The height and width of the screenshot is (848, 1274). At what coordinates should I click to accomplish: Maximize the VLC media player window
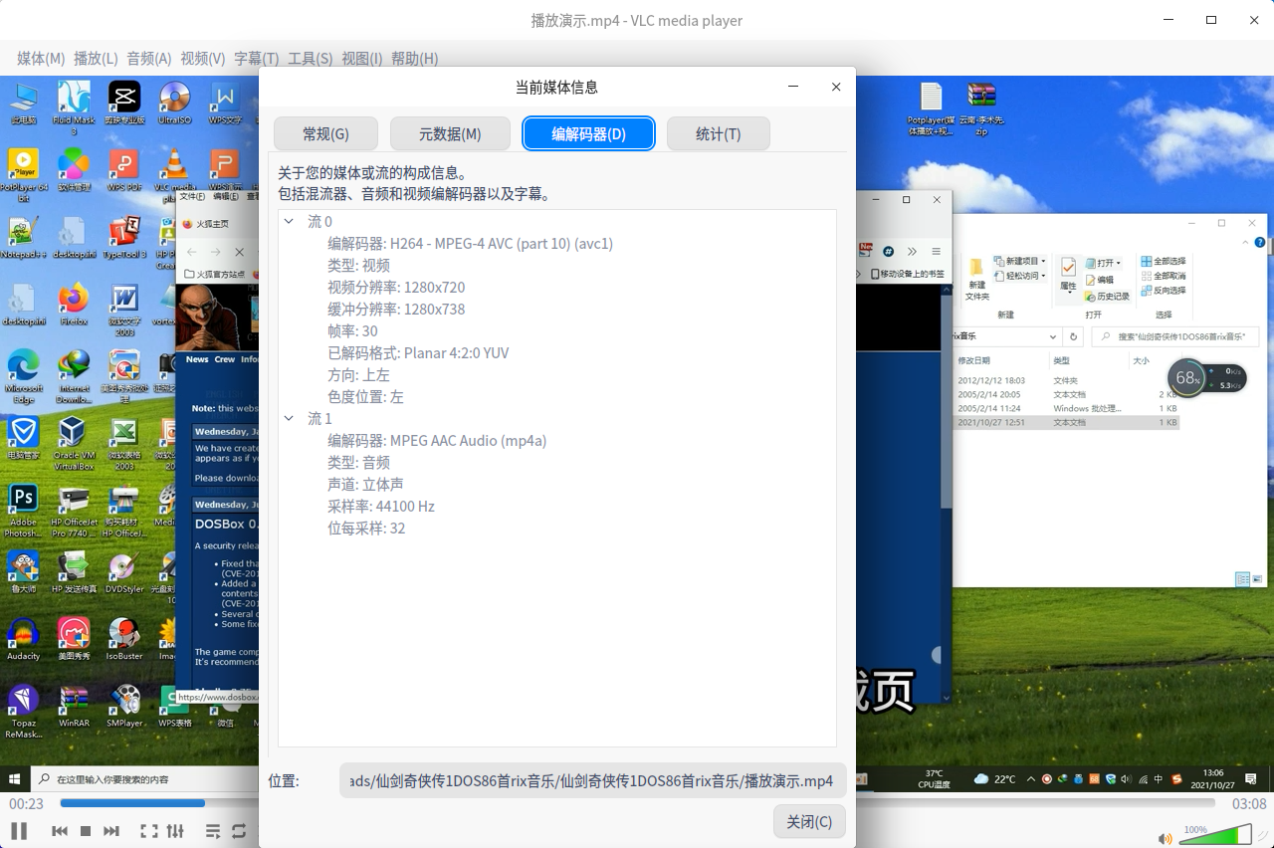1211,20
